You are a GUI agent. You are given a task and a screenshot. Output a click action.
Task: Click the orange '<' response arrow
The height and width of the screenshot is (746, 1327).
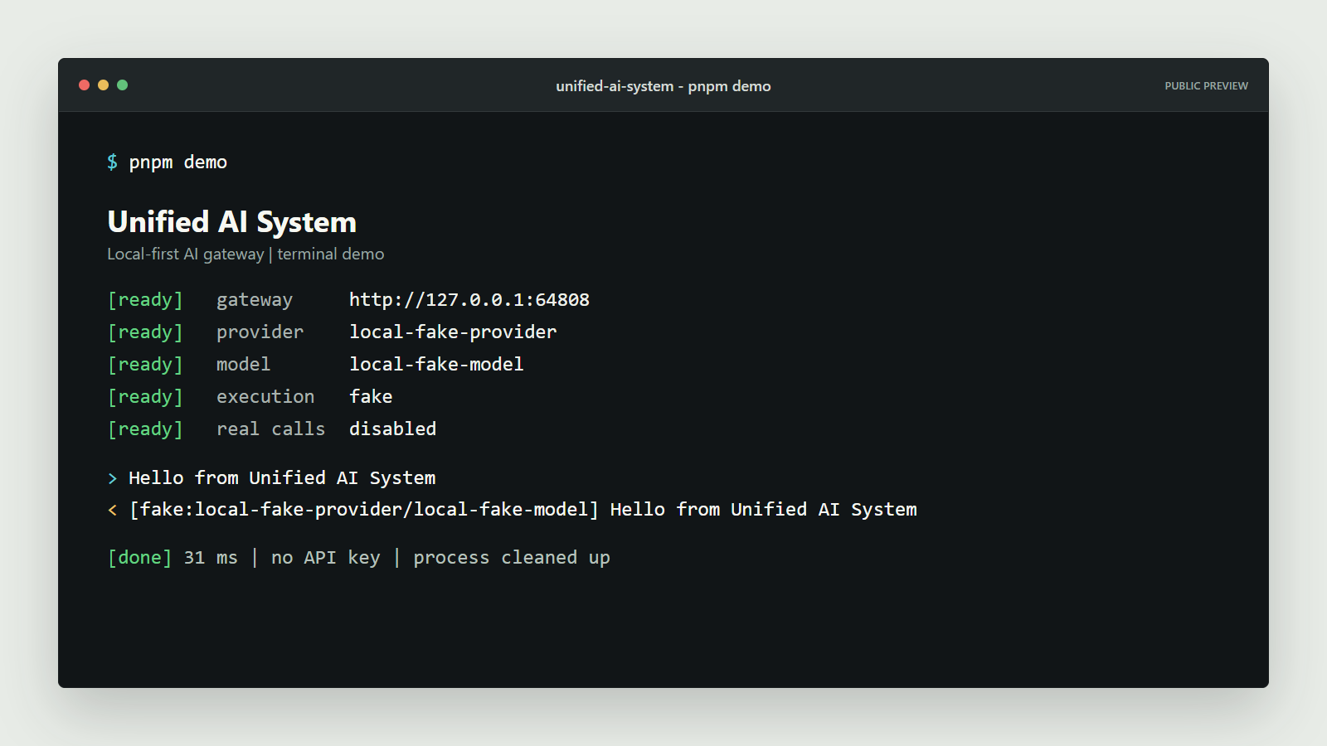pos(113,510)
